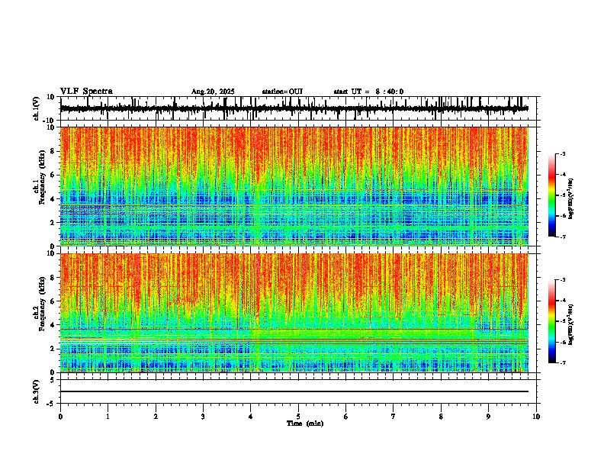
Task: Click inside the ch.1 frequency spectrogram
Action: [294, 186]
